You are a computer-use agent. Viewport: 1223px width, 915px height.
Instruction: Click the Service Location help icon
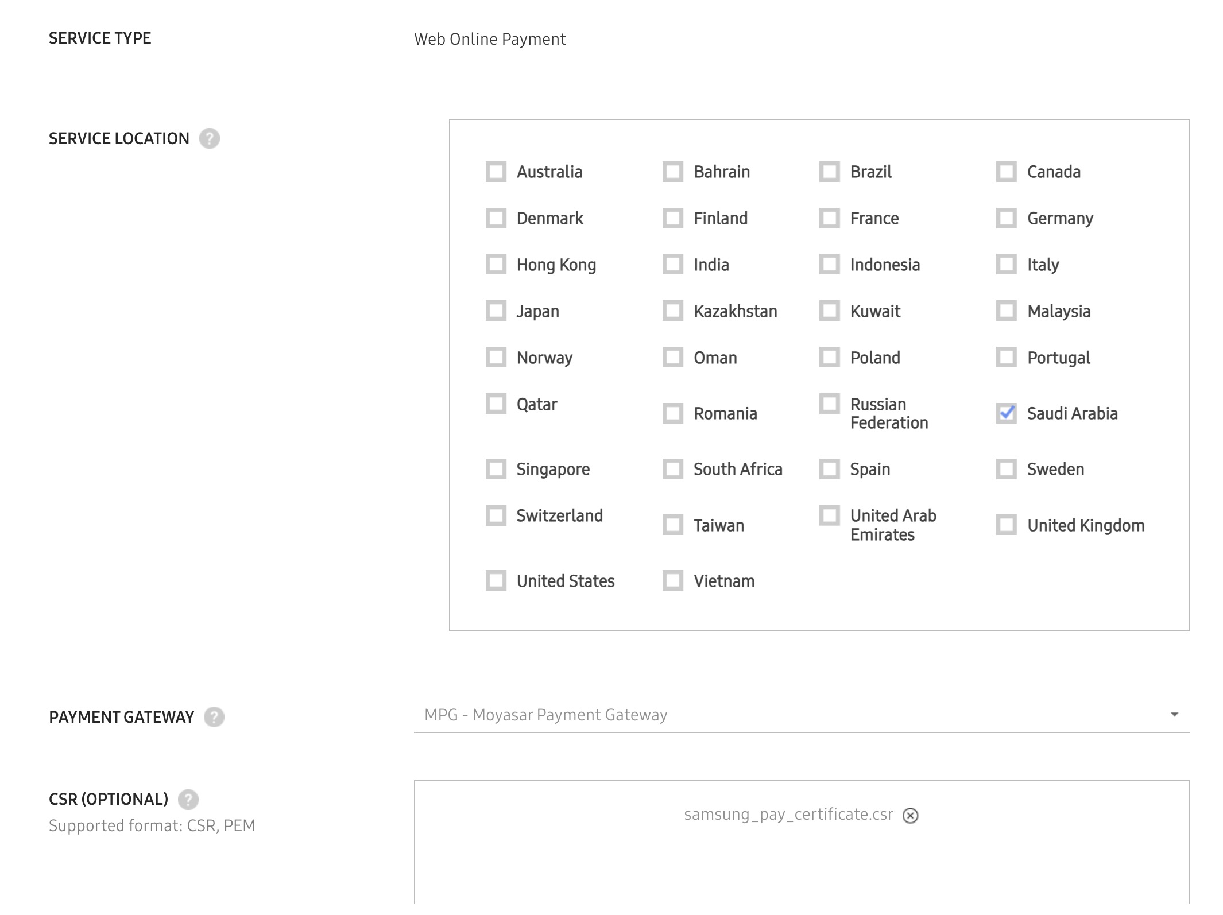point(209,138)
